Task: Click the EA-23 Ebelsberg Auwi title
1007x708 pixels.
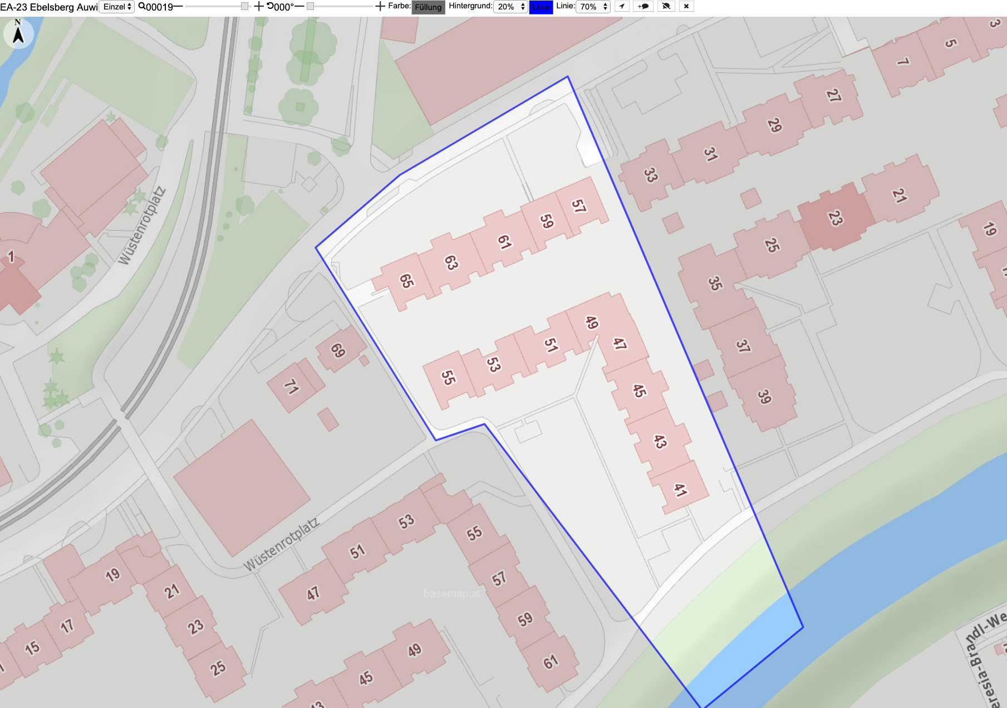Action: click(x=49, y=7)
